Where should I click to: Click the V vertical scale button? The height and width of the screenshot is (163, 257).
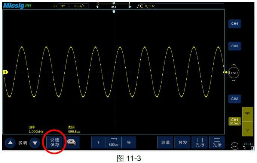247,130
